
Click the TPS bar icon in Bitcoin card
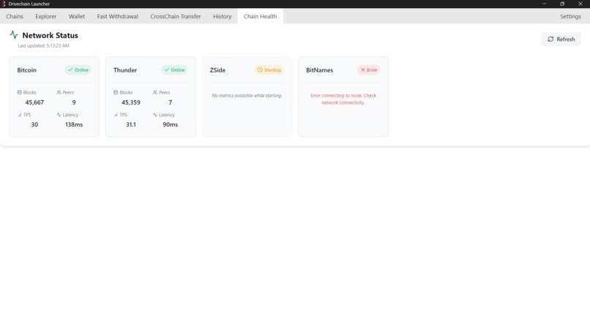pos(20,115)
